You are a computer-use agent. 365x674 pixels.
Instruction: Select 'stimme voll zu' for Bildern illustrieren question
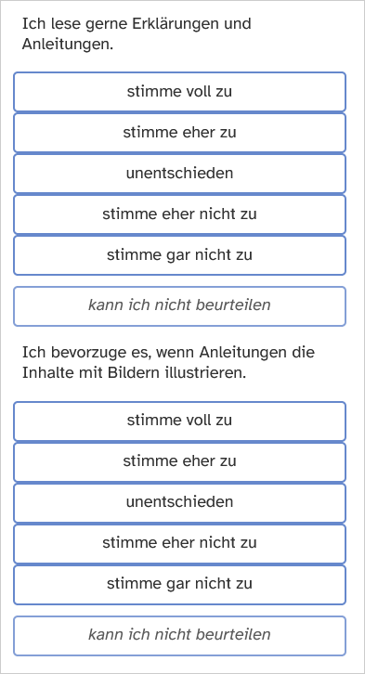[x=179, y=421]
